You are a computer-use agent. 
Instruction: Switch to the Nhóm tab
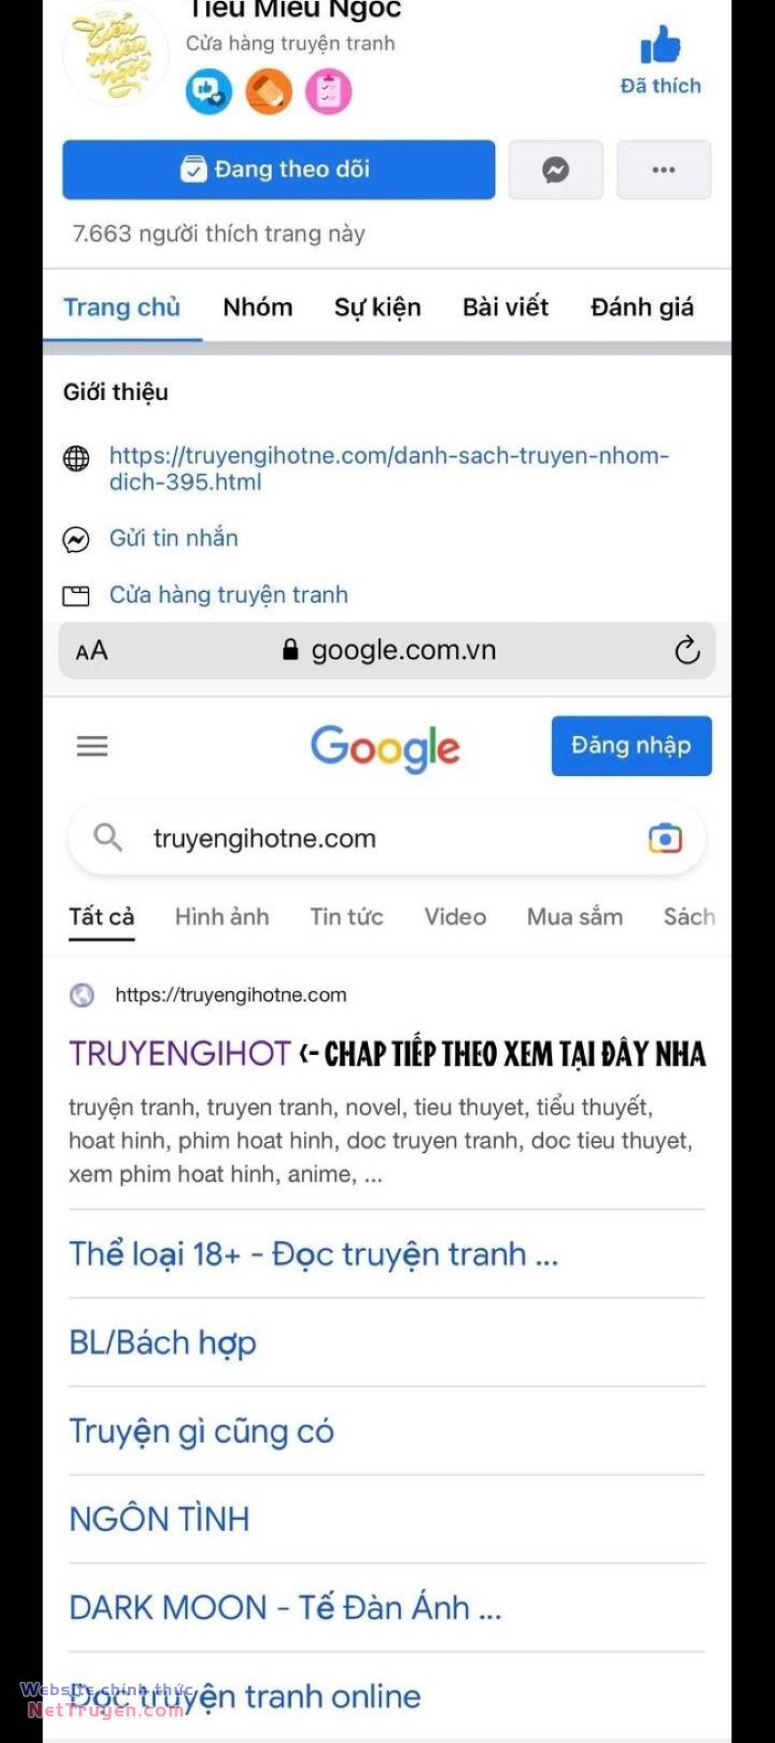pyautogui.click(x=258, y=308)
